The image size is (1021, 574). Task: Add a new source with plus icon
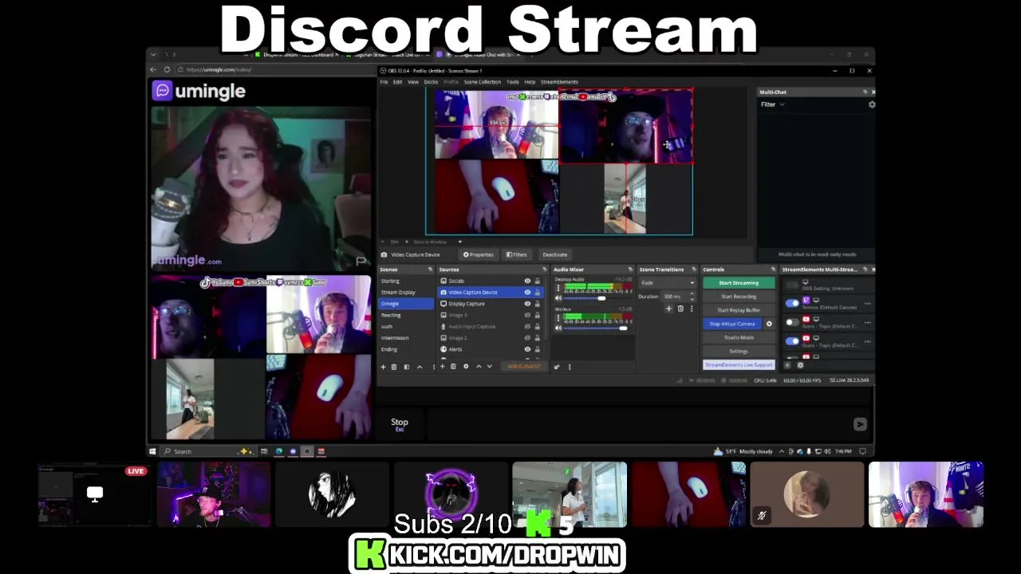(x=442, y=367)
